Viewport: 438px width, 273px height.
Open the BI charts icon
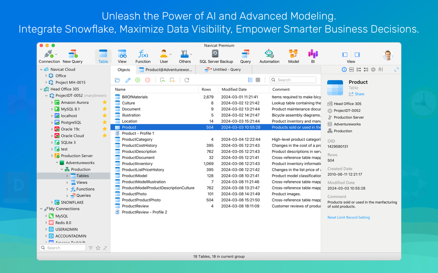tap(313, 56)
